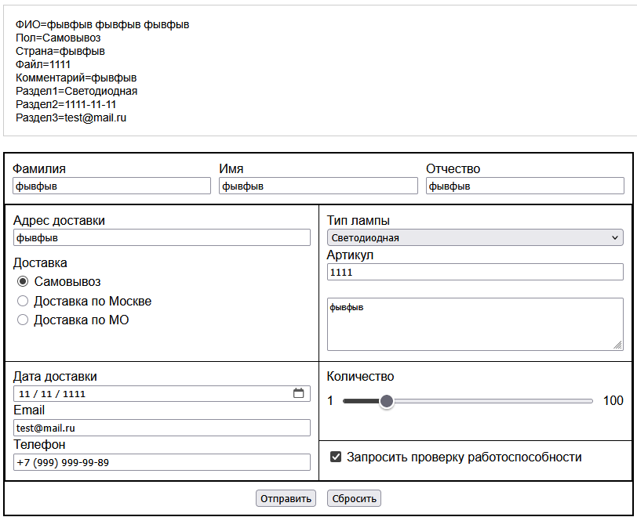637x517 pixels.
Task: Focus the Имя text field
Action: pyautogui.click(x=318, y=186)
